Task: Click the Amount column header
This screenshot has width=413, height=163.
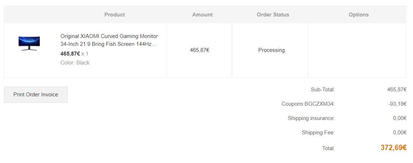Action: (202, 15)
